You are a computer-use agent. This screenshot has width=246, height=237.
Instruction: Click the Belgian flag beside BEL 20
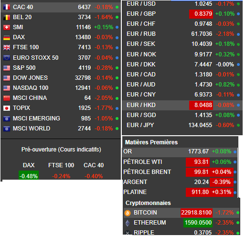7,17
